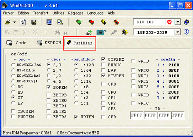Uncheck the BOREN checkbox
This screenshot has height=137, width=193.
coord(49,87)
